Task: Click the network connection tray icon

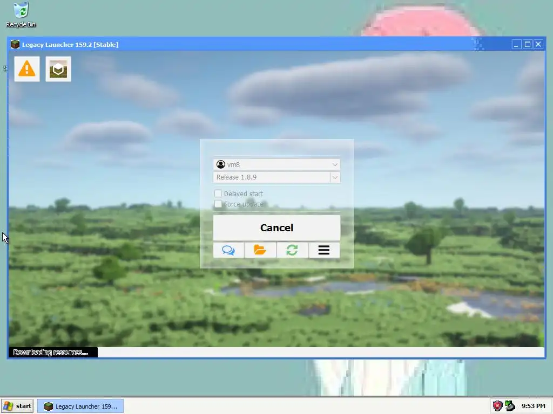Action: [x=510, y=406]
